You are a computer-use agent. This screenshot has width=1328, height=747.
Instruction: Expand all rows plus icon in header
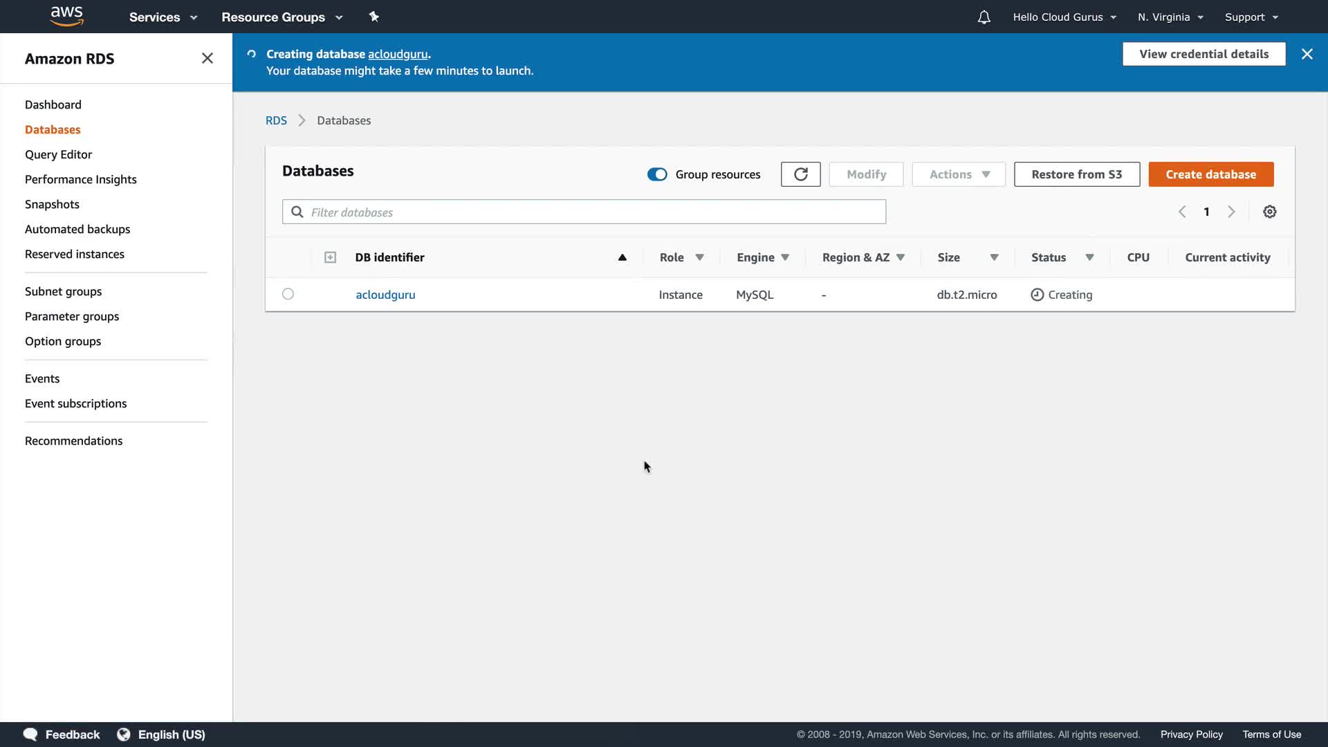(330, 257)
